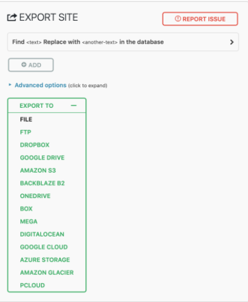Toggle the Export To dropdown header
This screenshot has height=302, width=248.
point(47,105)
